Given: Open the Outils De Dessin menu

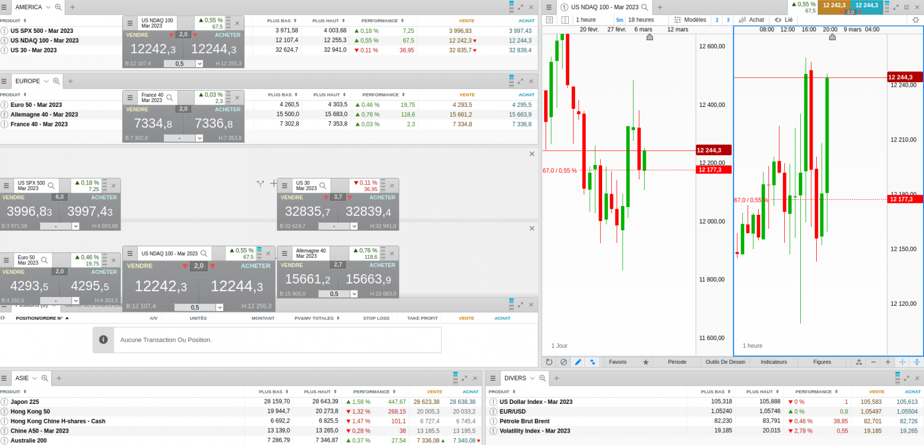Looking at the screenshot, I should coord(725,362).
